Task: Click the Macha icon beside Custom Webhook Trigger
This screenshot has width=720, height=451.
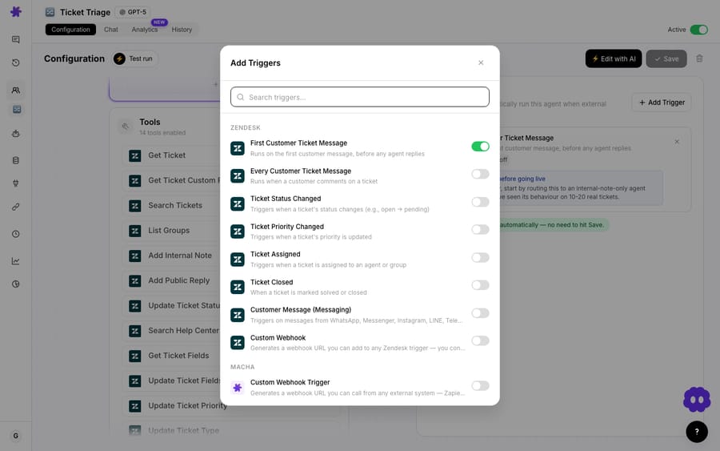Action: (x=238, y=388)
